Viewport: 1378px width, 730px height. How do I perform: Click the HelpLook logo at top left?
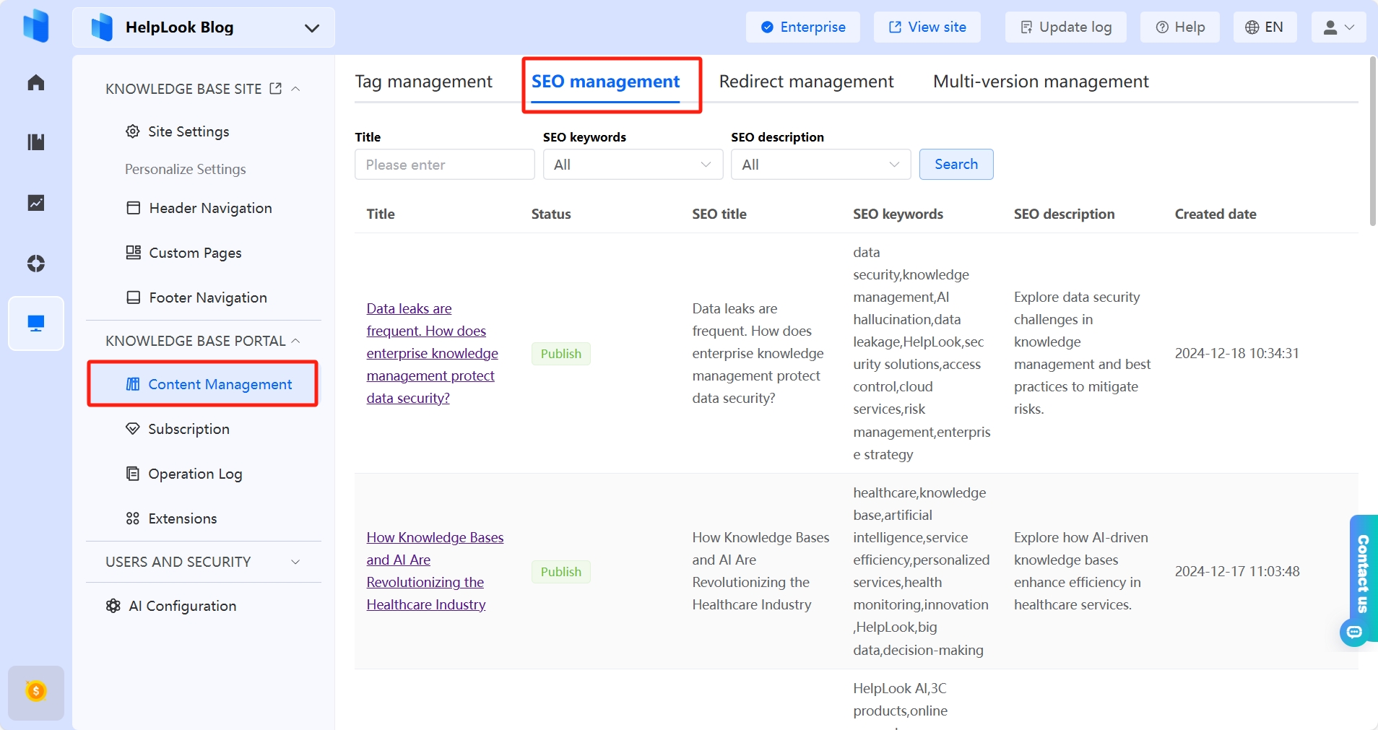(35, 26)
